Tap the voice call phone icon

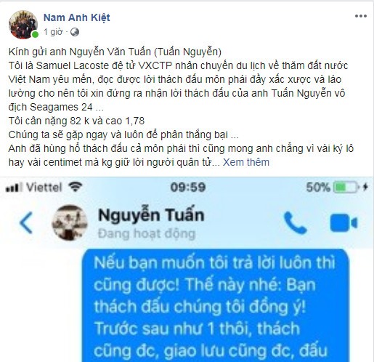point(296,223)
